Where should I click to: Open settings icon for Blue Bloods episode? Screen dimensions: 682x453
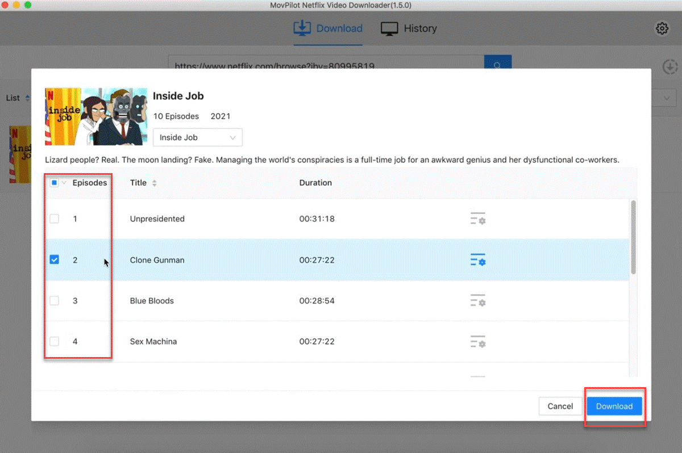point(477,301)
